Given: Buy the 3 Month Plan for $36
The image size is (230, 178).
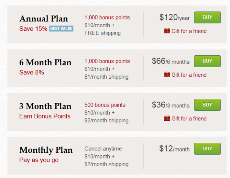Looking at the screenshot, I should (207, 105).
